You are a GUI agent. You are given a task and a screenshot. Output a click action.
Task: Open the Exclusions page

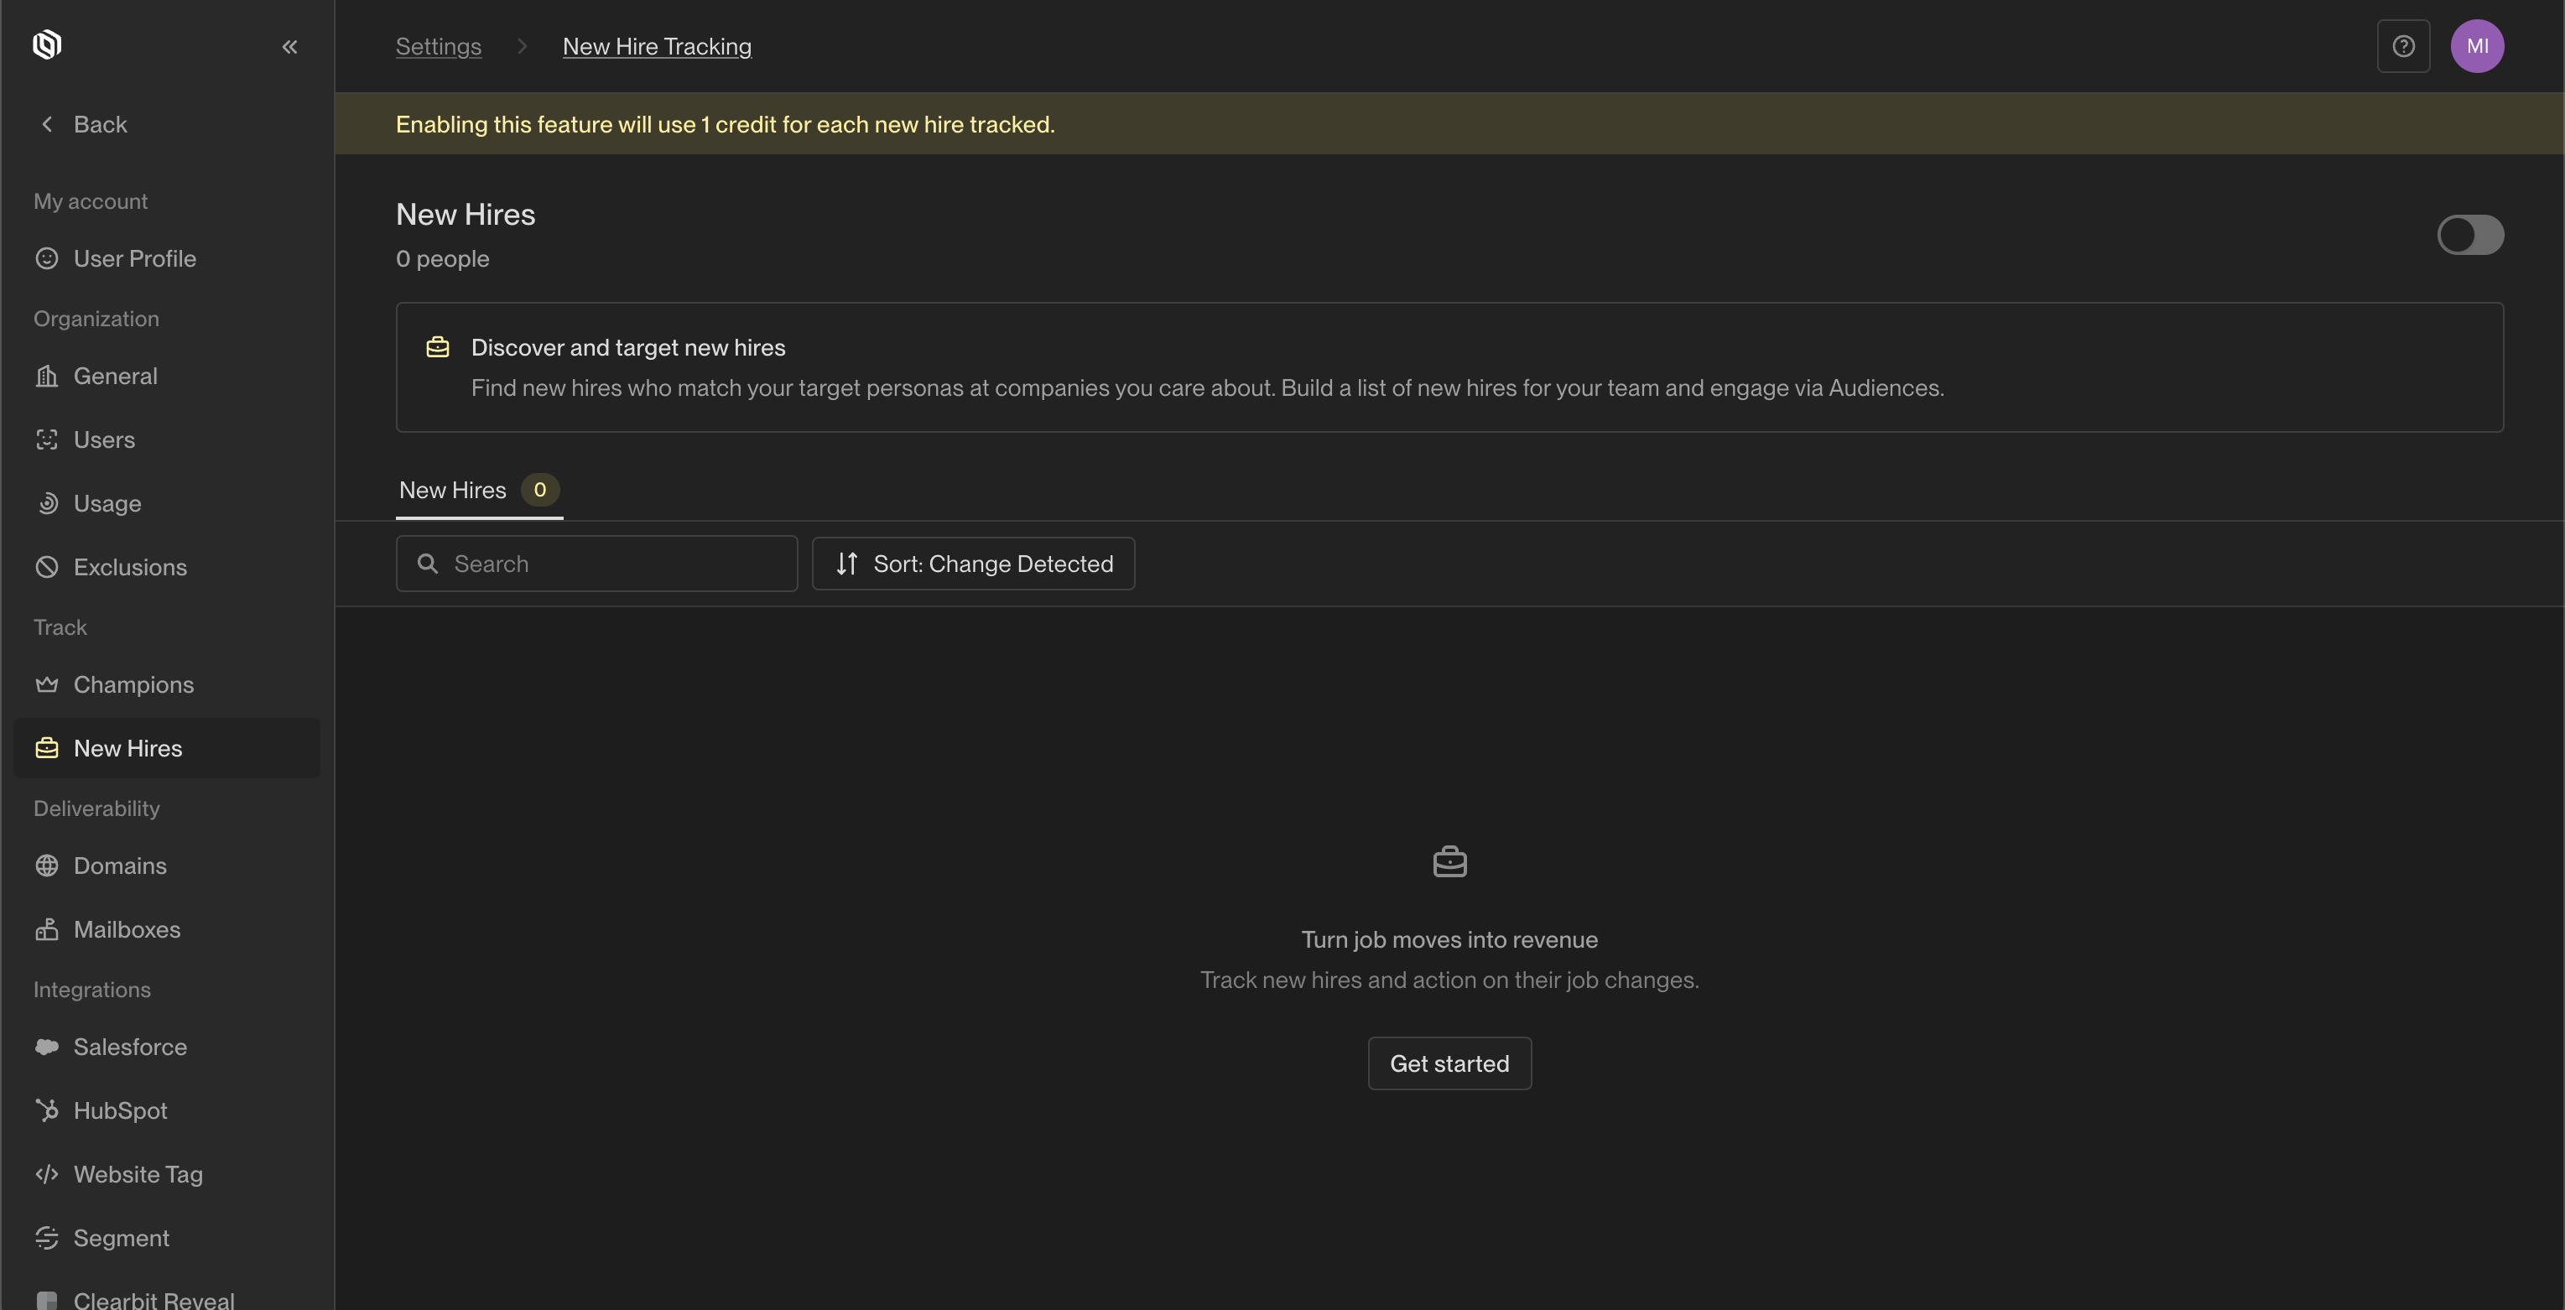(x=167, y=568)
